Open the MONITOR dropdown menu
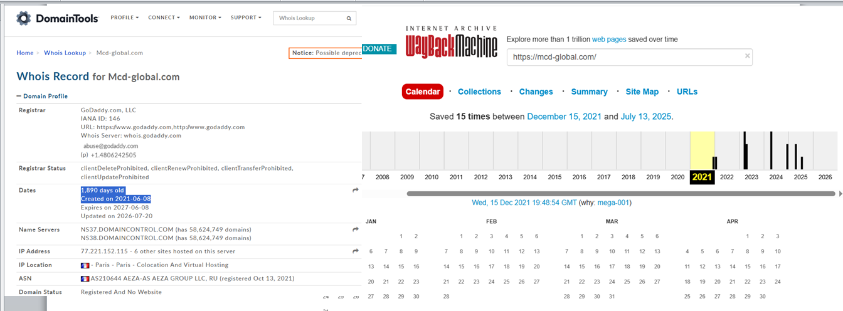This screenshot has height=311, width=843. (x=205, y=18)
